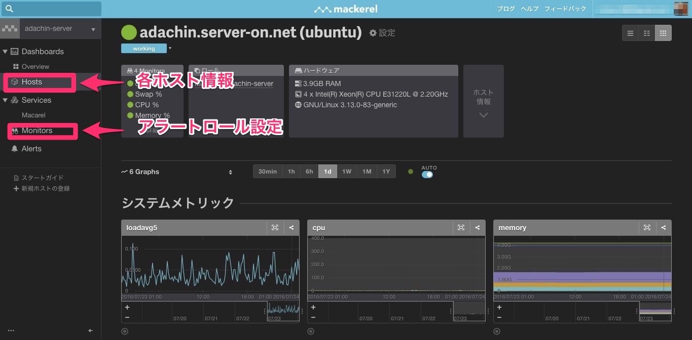Open the Overview dashboard link

point(35,67)
